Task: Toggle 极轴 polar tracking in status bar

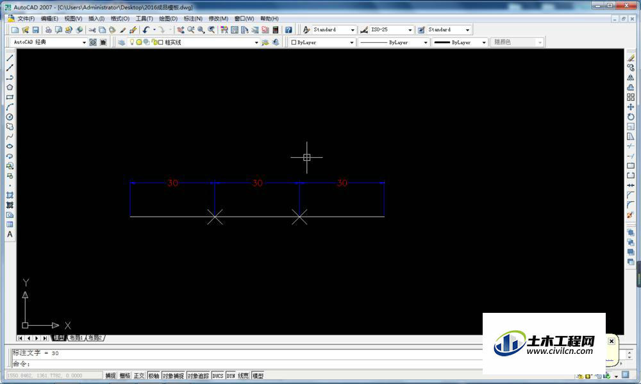Action: (x=153, y=376)
